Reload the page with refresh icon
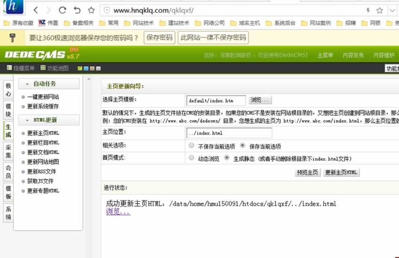 62,10
